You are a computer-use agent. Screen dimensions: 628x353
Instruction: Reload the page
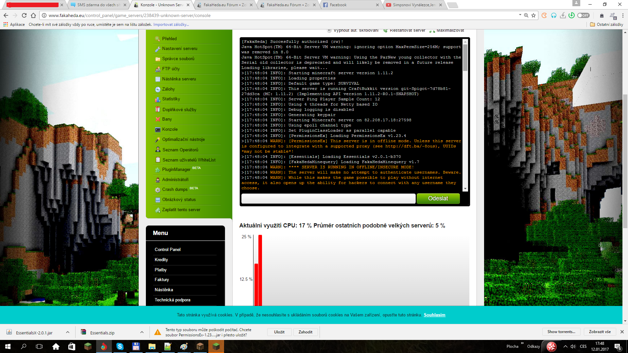click(24, 15)
